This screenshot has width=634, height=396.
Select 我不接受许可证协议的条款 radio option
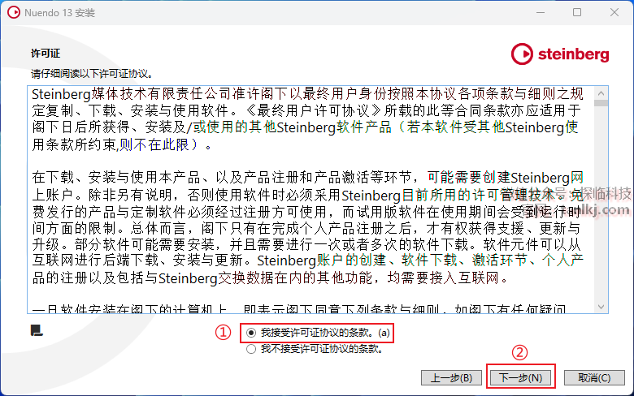click(x=251, y=349)
